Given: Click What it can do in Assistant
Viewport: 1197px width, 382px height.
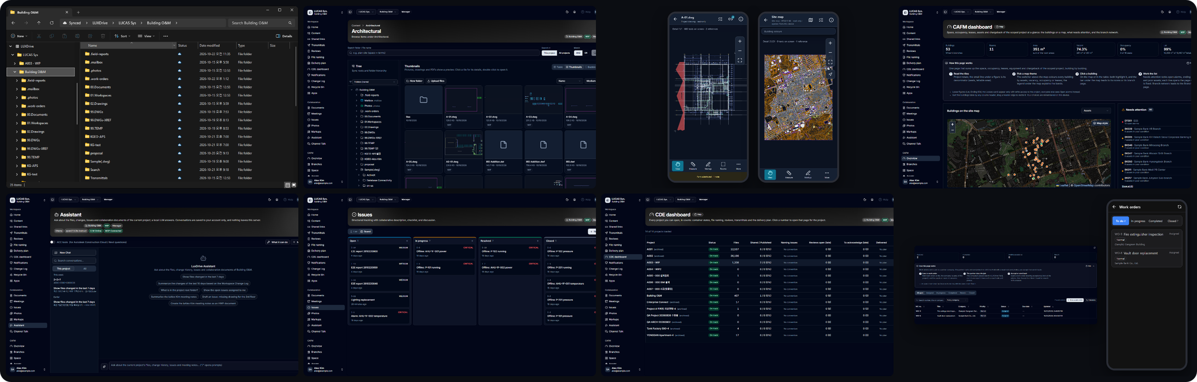Looking at the screenshot, I should (x=278, y=242).
